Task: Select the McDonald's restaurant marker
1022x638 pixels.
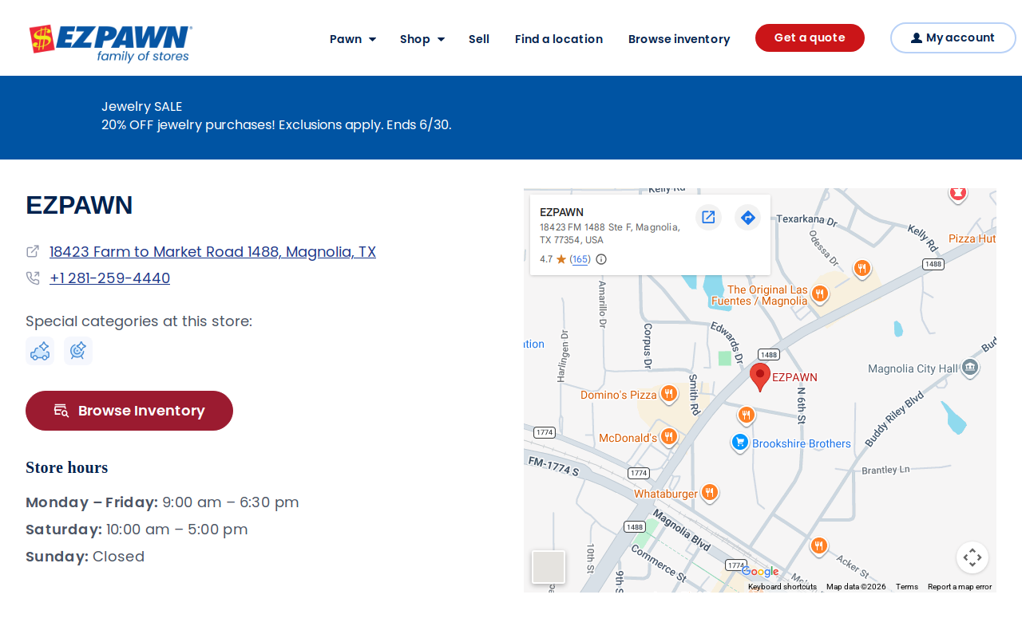Action: (x=669, y=436)
